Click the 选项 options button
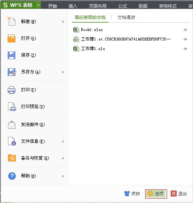The width and height of the screenshot is (193, 203). click(x=156, y=194)
